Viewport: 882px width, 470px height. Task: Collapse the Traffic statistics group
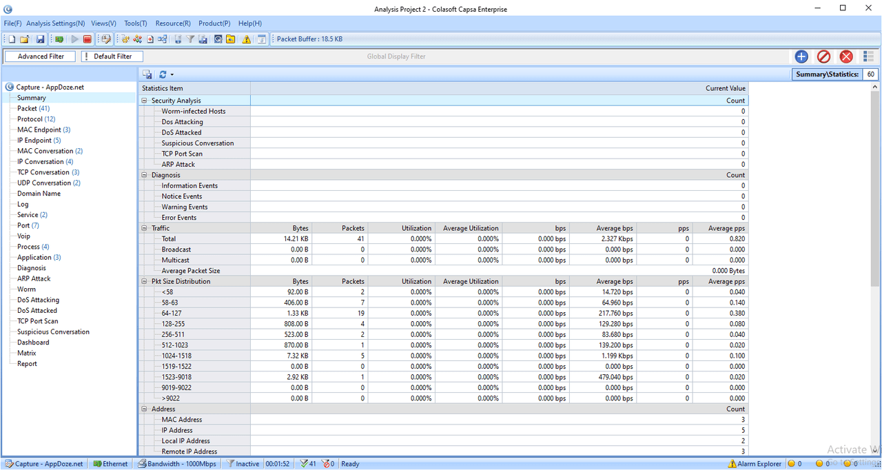(x=145, y=228)
